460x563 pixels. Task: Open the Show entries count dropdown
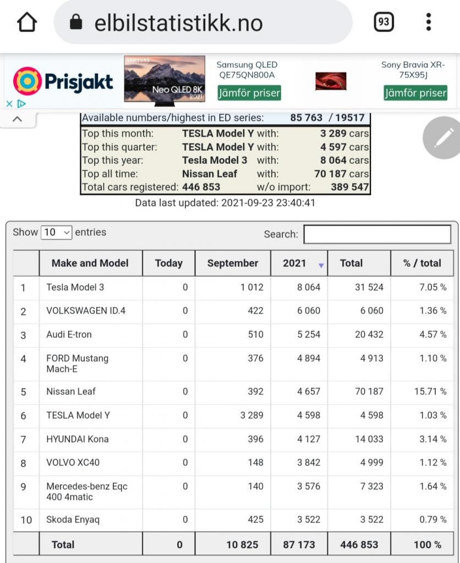tap(56, 233)
